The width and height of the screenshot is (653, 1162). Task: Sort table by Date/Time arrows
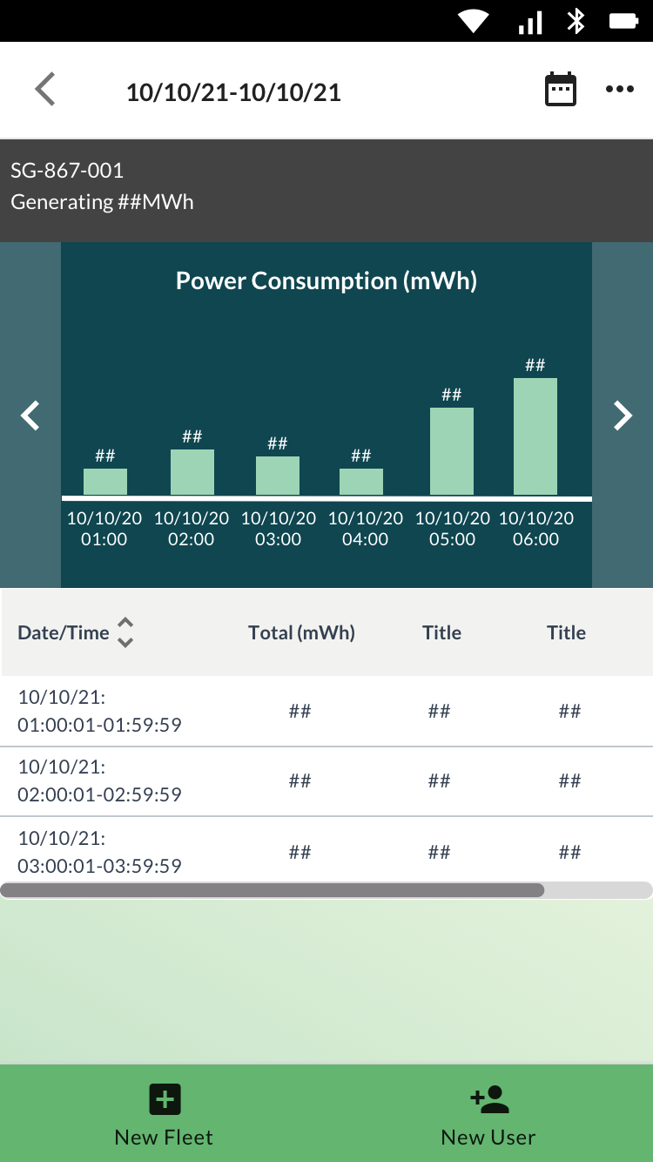point(125,632)
